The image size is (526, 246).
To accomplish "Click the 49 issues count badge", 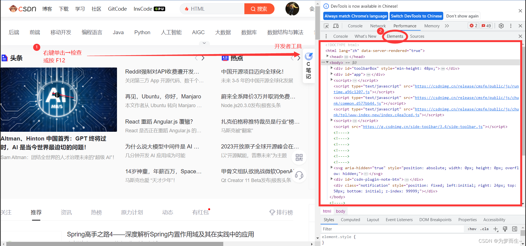I will pyautogui.click(x=486, y=26).
